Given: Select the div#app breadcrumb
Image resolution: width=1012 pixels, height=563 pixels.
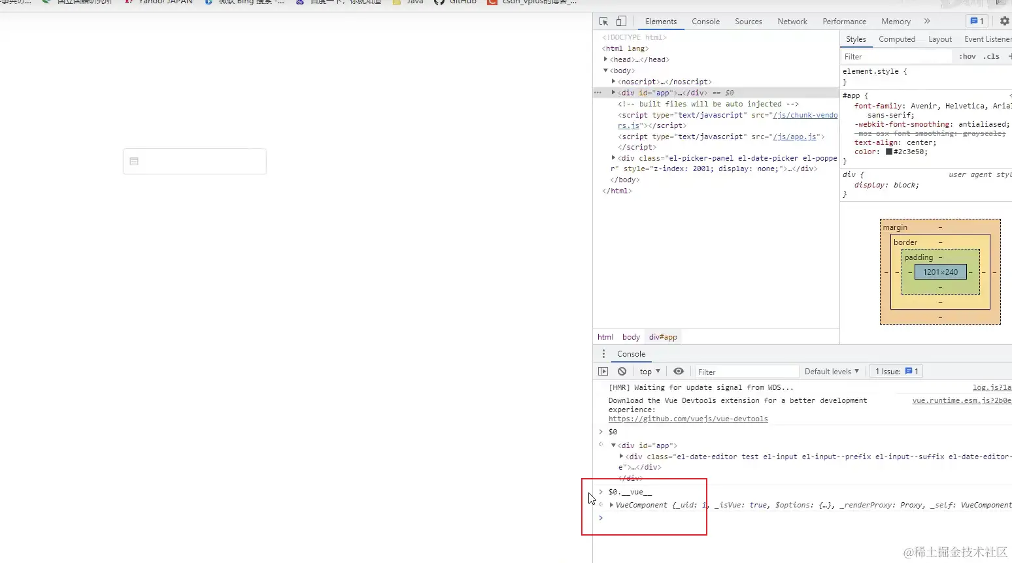Looking at the screenshot, I should 663,337.
